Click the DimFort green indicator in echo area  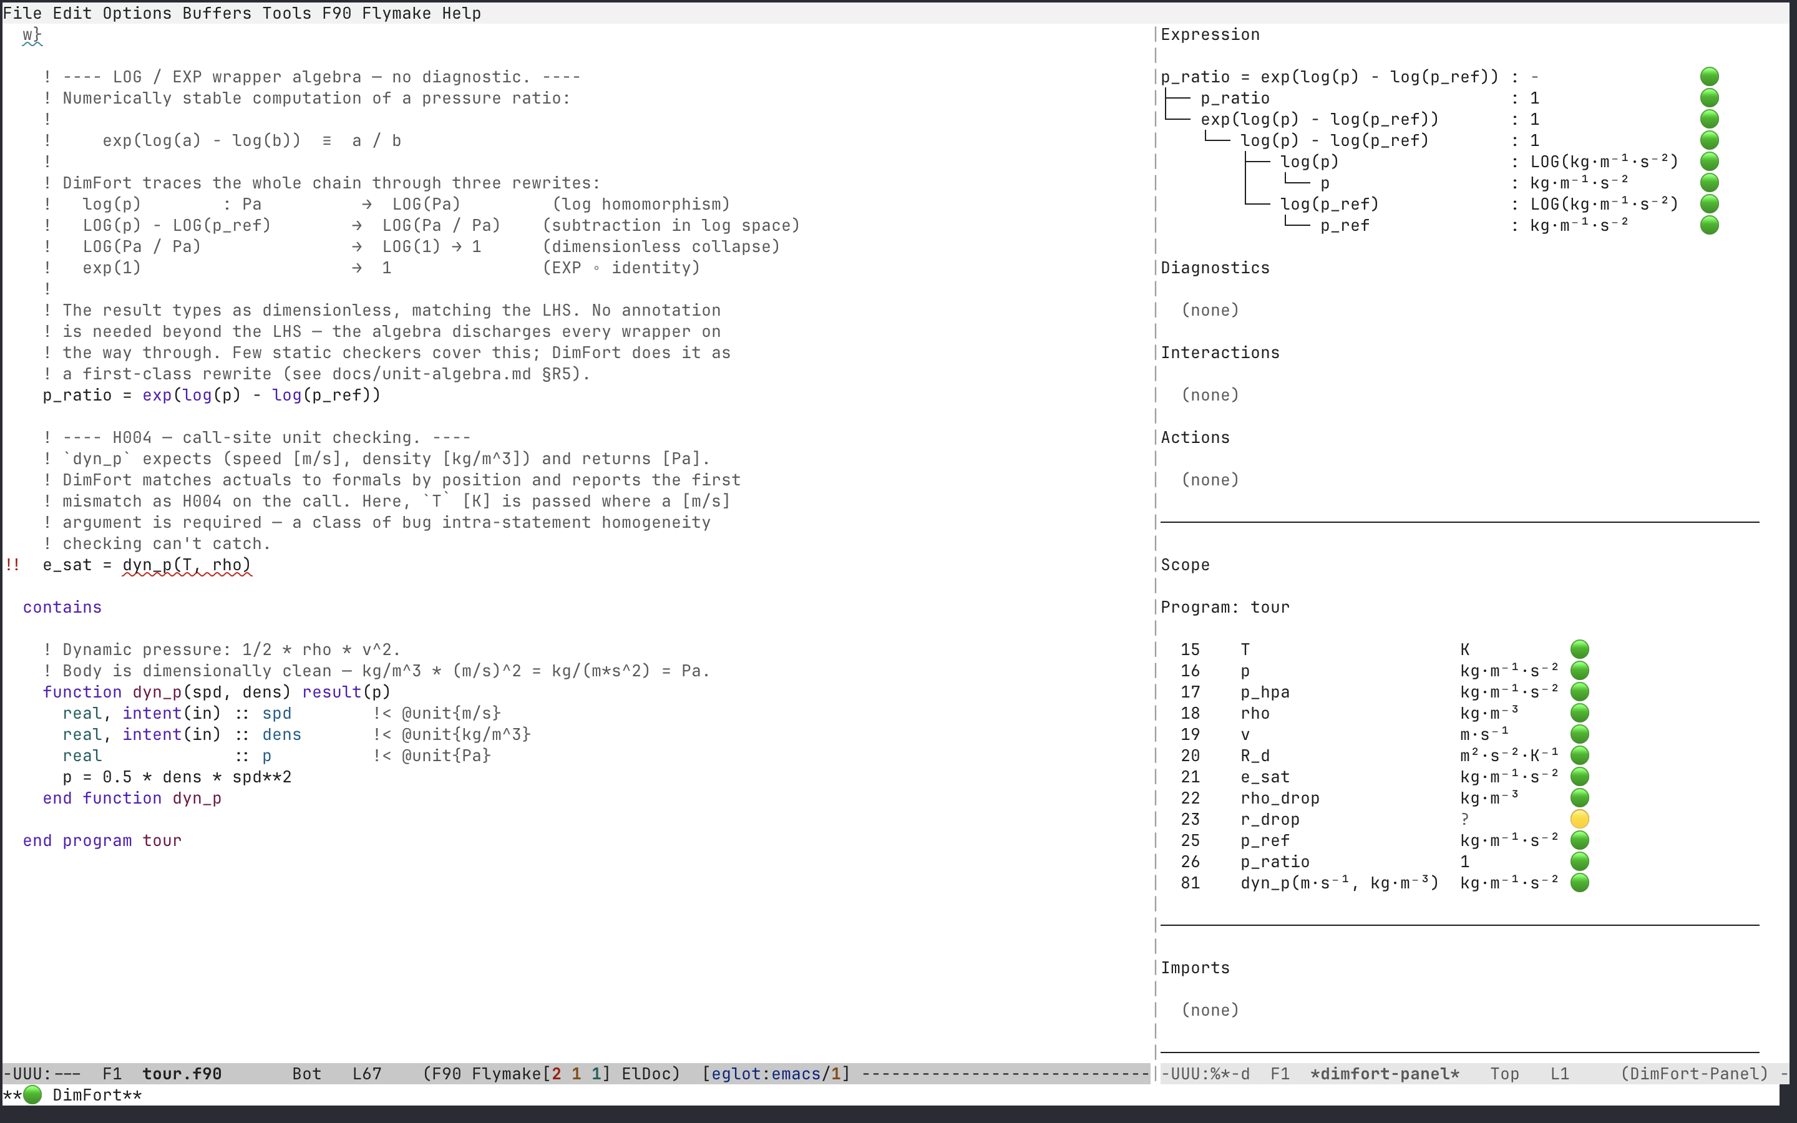pos(32,1095)
